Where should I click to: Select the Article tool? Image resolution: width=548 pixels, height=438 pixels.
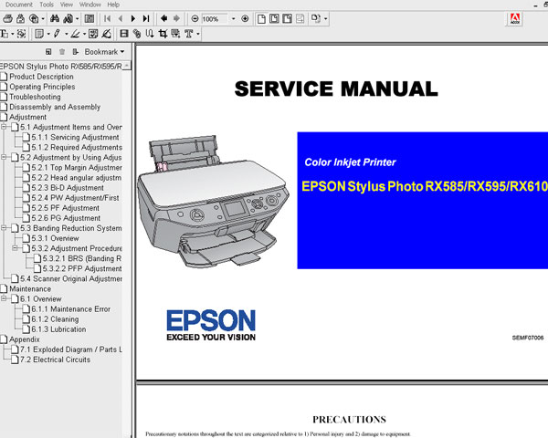(x=150, y=34)
